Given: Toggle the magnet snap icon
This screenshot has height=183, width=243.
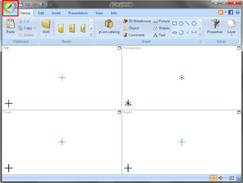Looking at the screenshot, I should point(221,178).
